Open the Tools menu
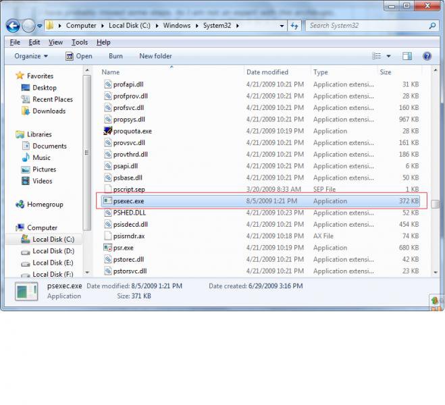 80,43
